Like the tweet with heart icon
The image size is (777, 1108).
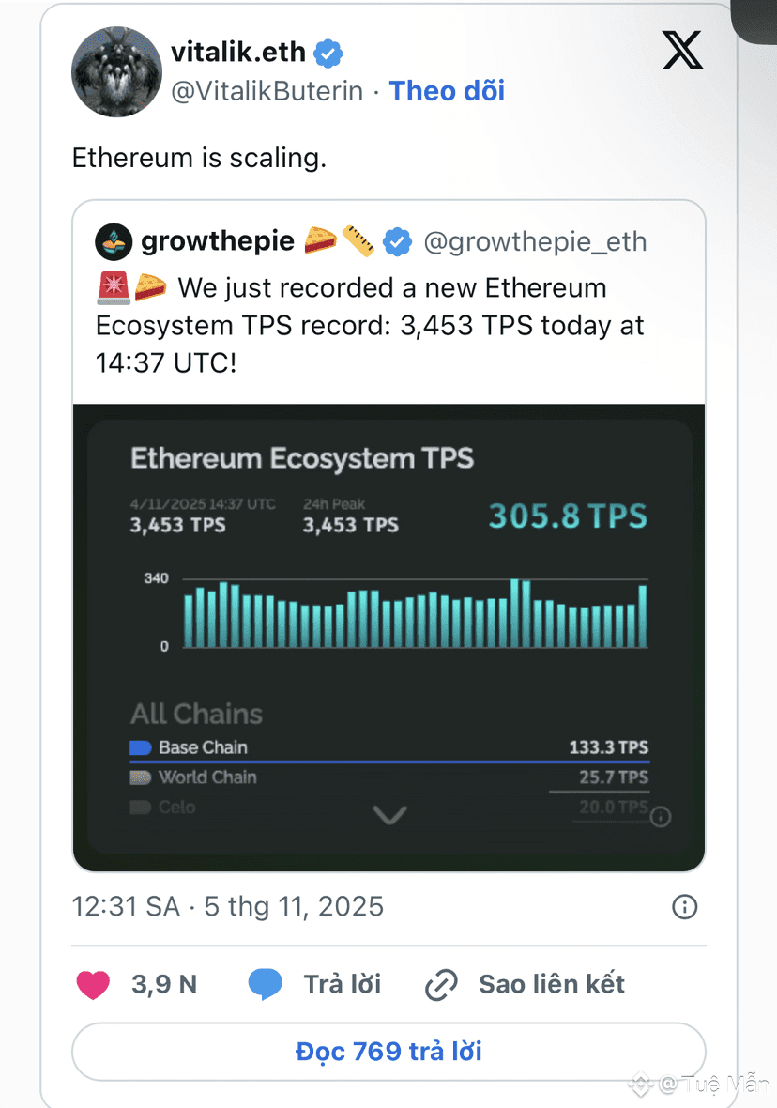(x=93, y=984)
